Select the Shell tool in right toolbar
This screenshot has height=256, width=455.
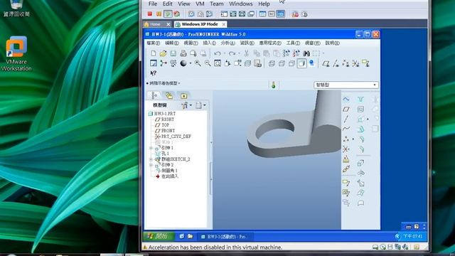(x=360, y=109)
